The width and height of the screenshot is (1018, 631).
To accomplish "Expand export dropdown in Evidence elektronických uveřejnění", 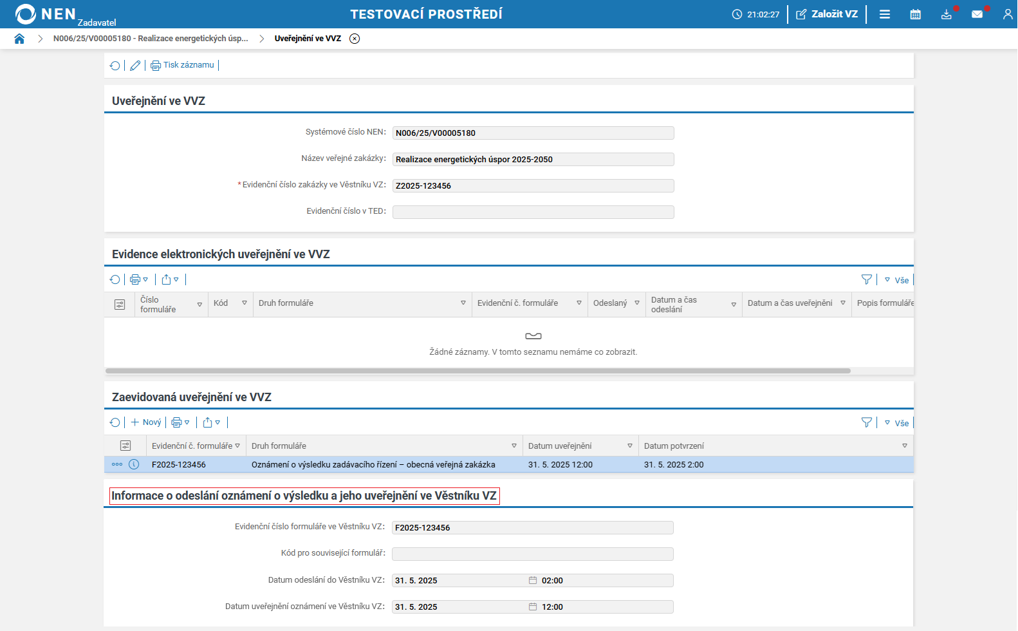I will click(170, 279).
